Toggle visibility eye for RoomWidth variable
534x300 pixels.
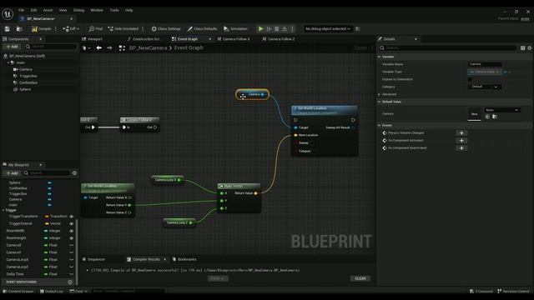[71, 231]
